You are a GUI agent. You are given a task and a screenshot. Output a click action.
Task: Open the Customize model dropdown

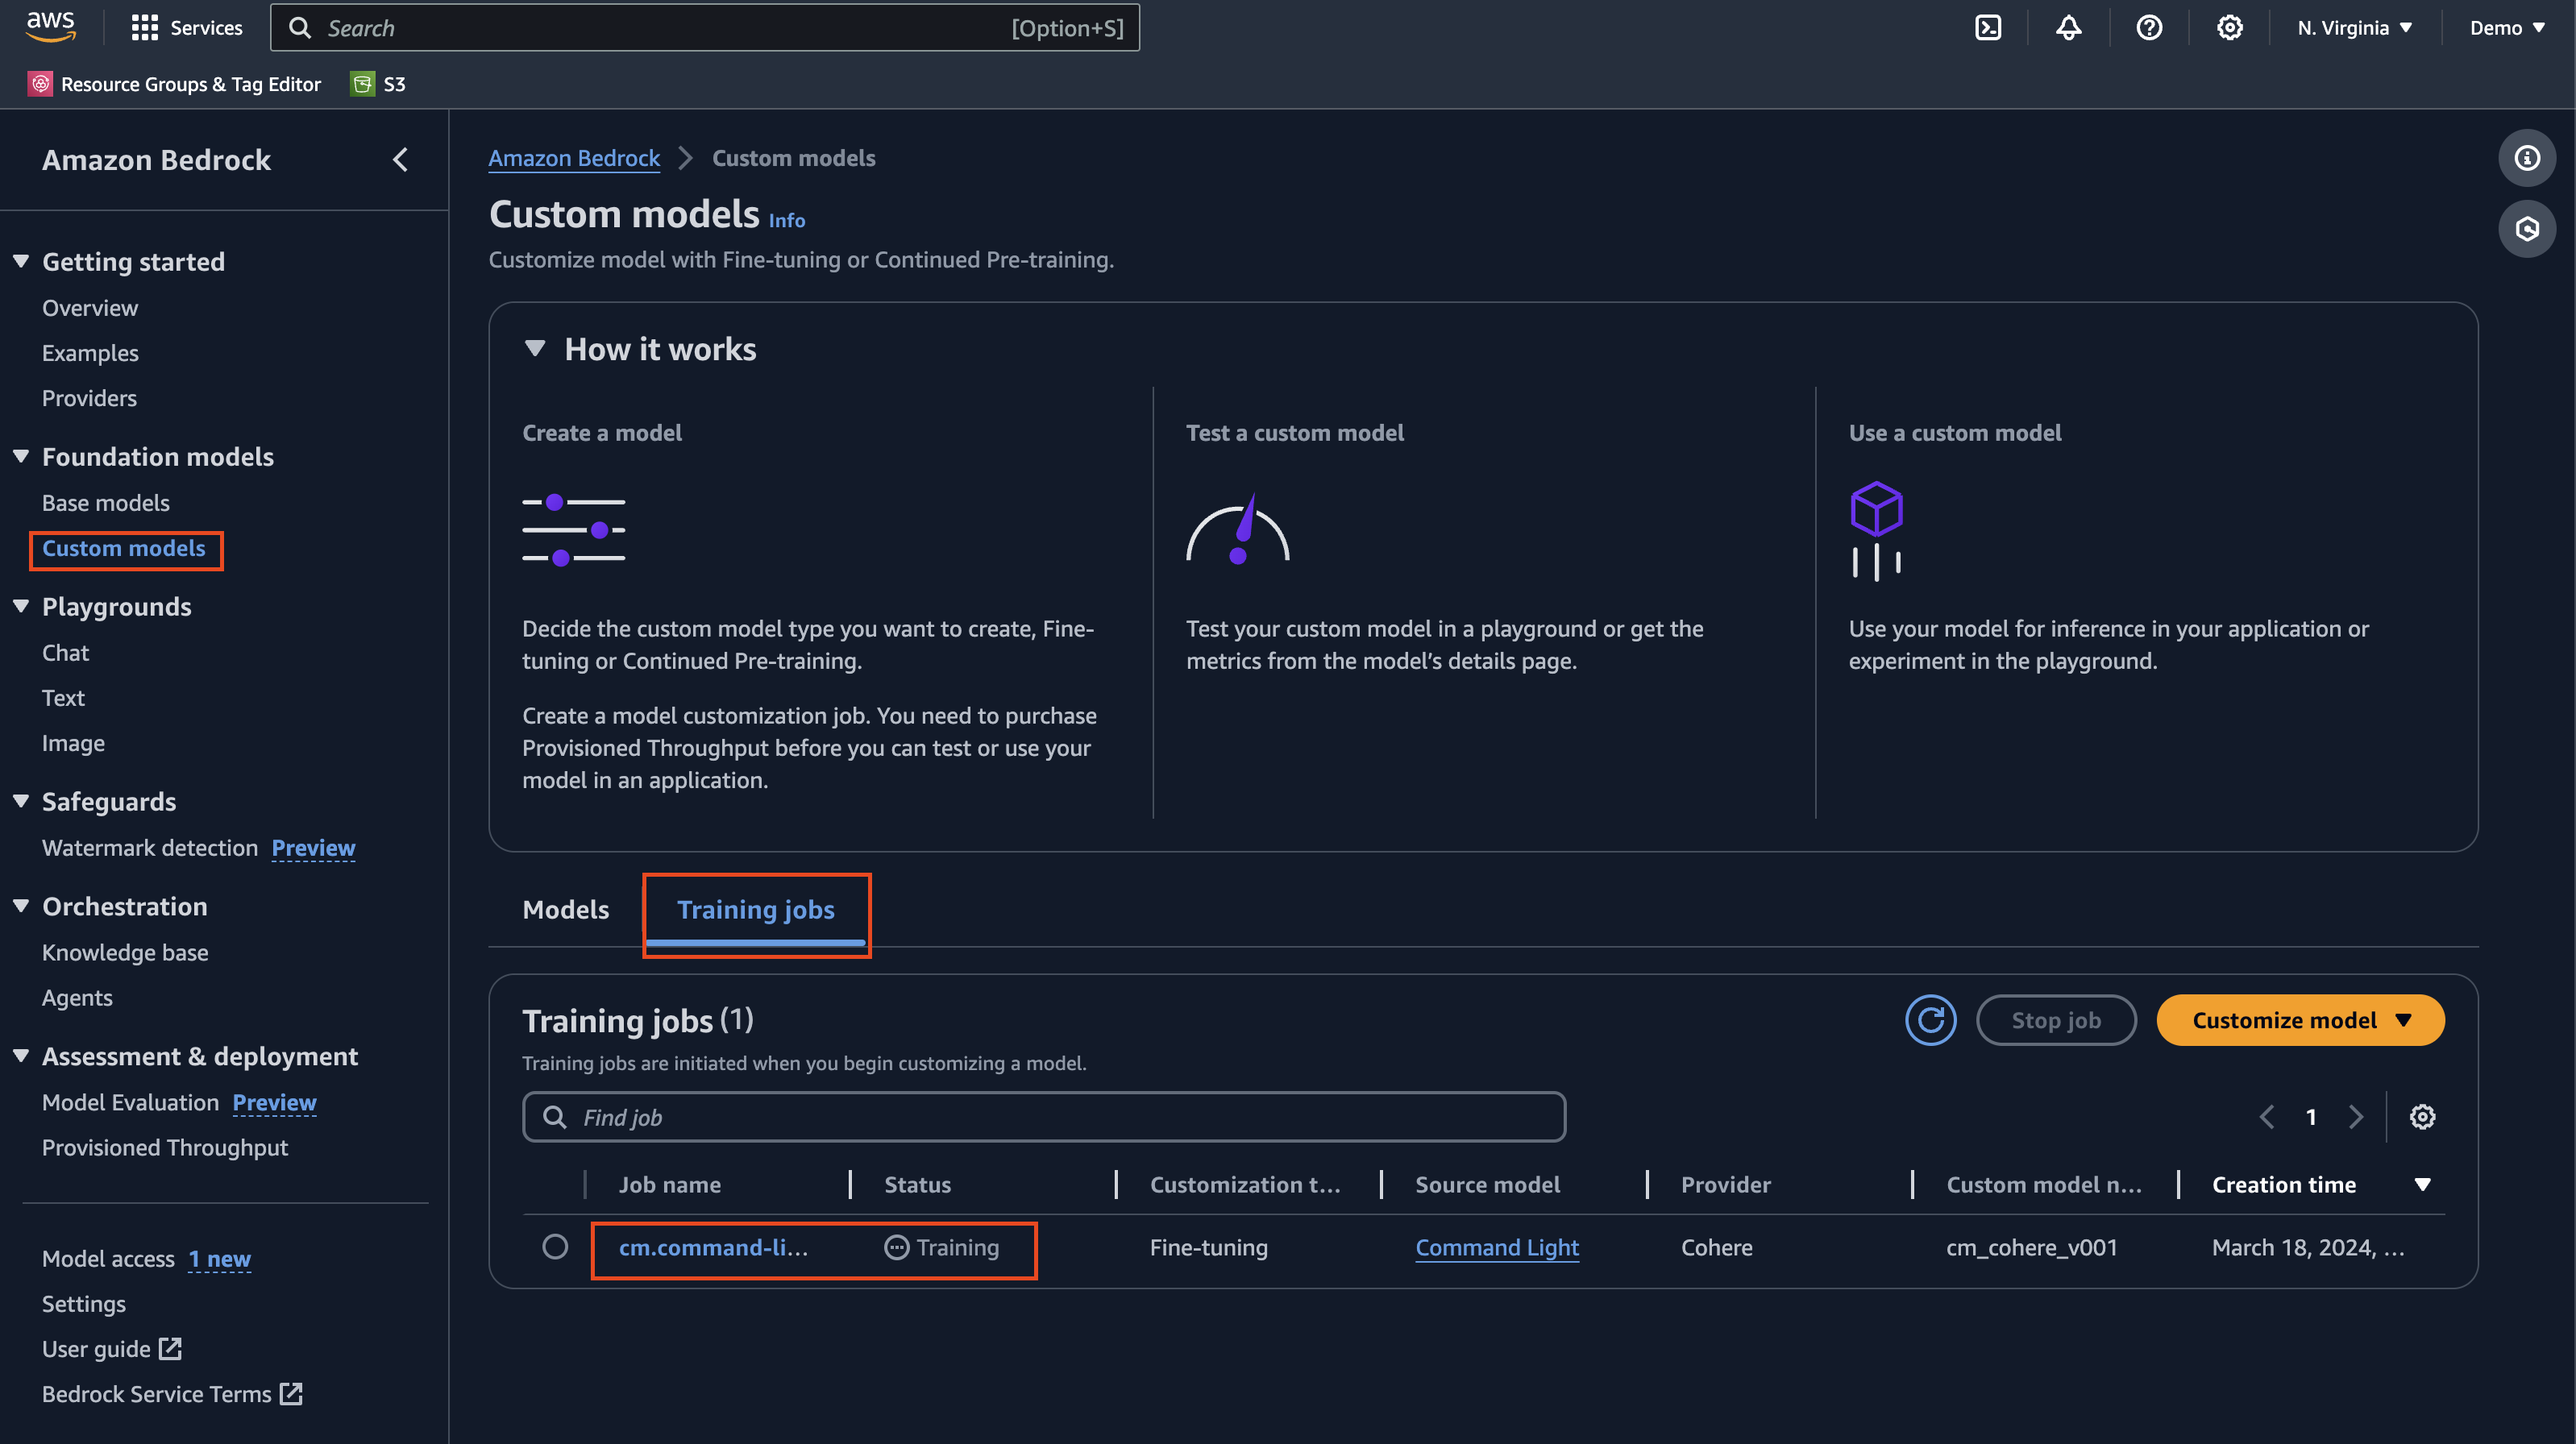(2299, 1019)
